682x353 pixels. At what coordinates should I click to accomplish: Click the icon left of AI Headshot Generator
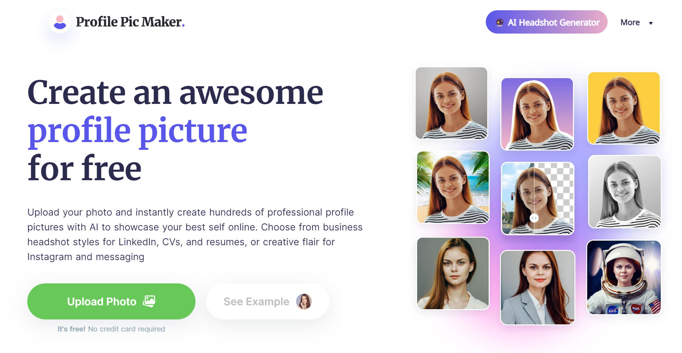pyautogui.click(x=500, y=22)
